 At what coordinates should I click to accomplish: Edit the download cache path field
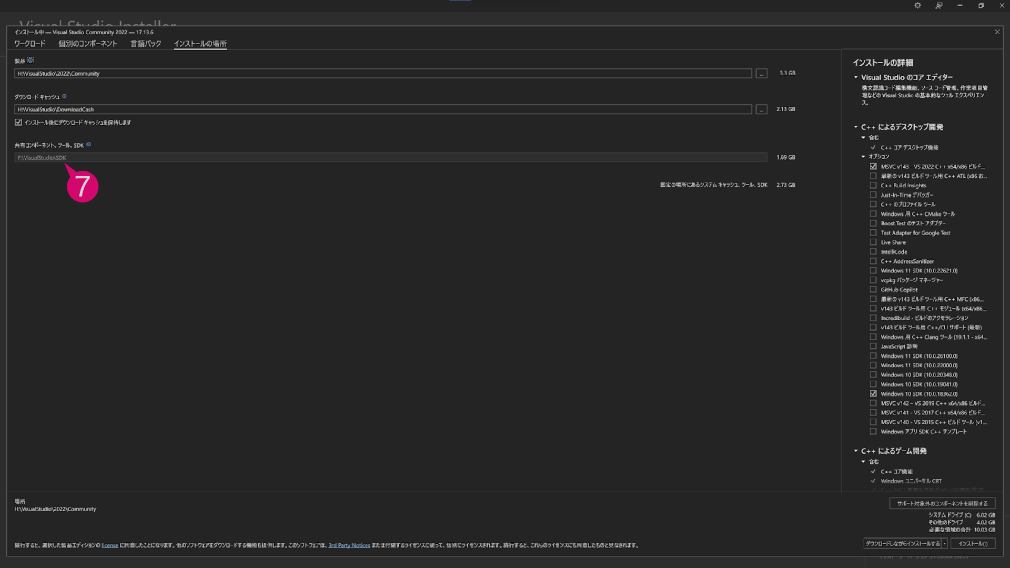tap(383, 109)
